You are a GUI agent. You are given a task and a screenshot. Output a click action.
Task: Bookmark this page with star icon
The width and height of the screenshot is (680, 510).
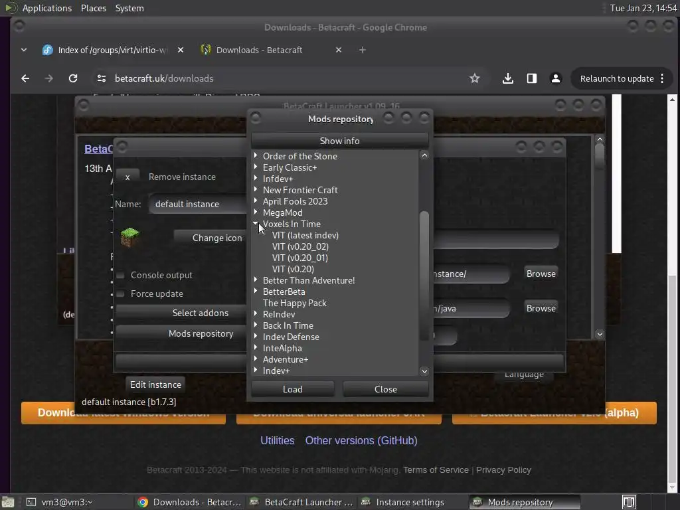pos(474,78)
